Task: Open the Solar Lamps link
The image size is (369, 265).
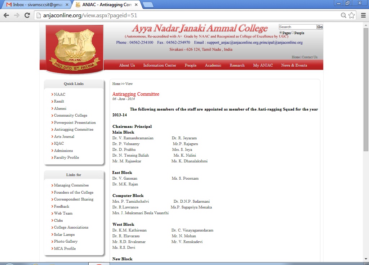Action: (64, 234)
